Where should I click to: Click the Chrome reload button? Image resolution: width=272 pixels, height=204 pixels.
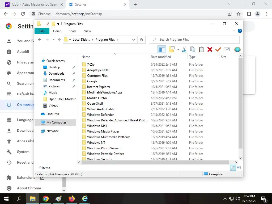click(x=23, y=14)
